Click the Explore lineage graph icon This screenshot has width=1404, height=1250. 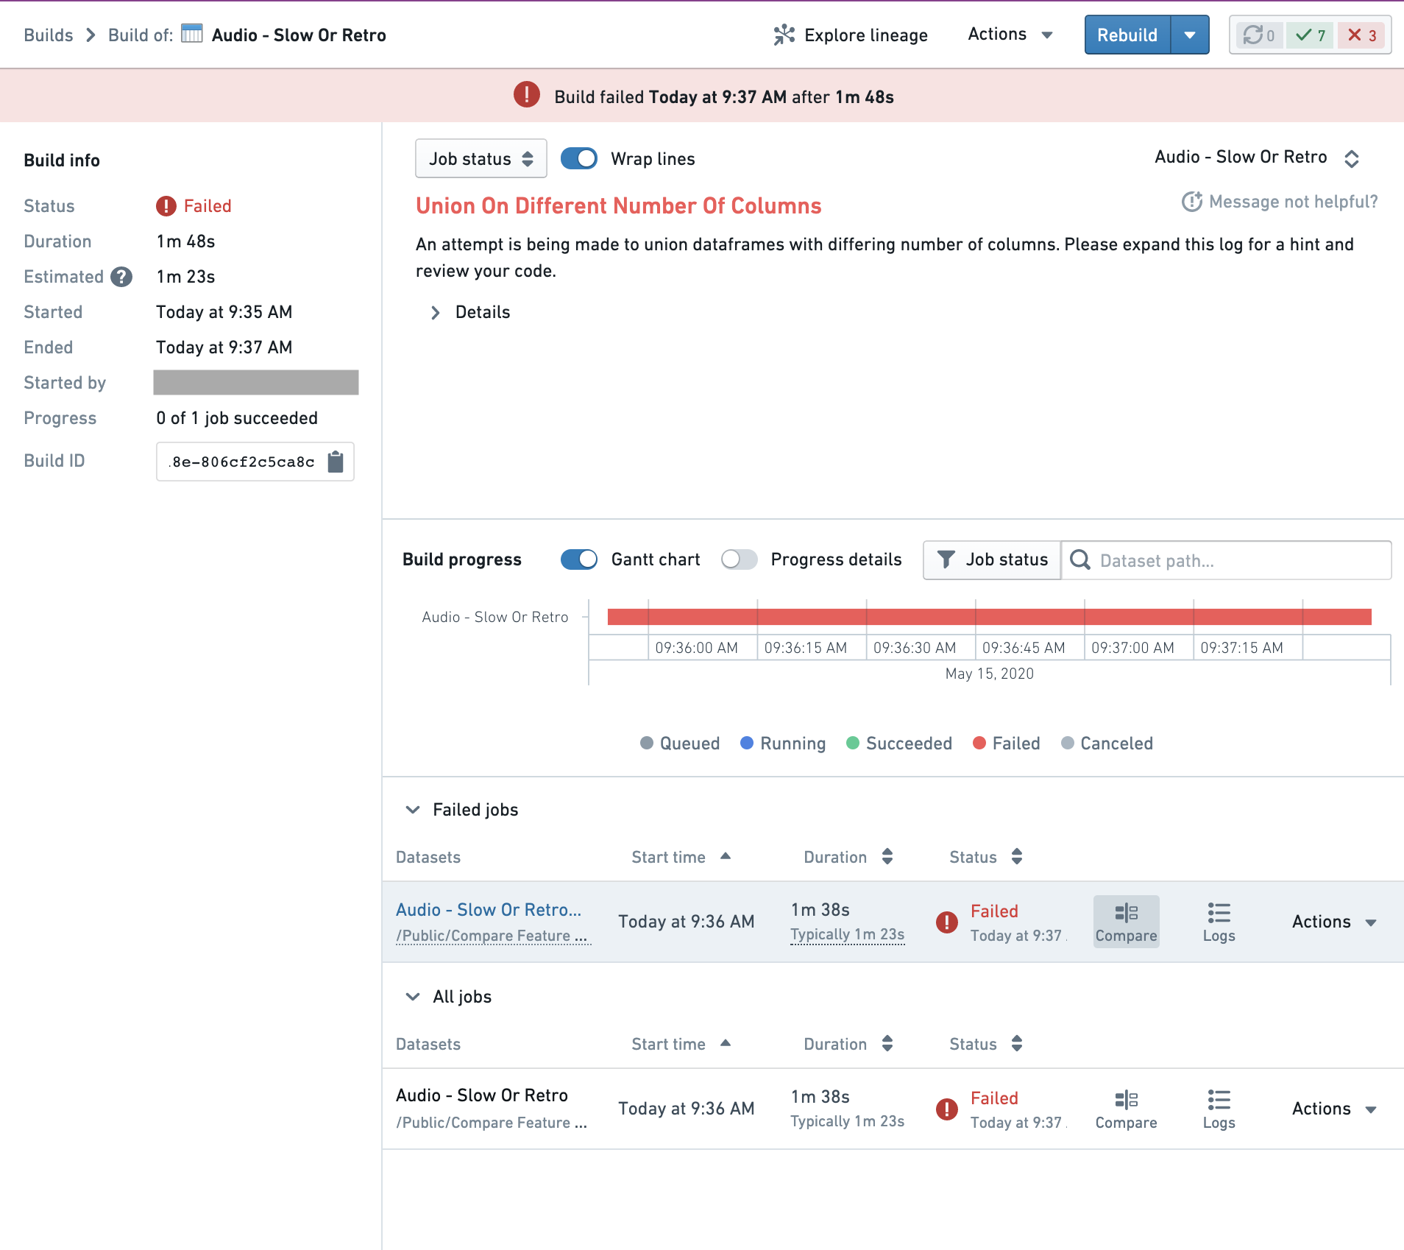point(784,35)
